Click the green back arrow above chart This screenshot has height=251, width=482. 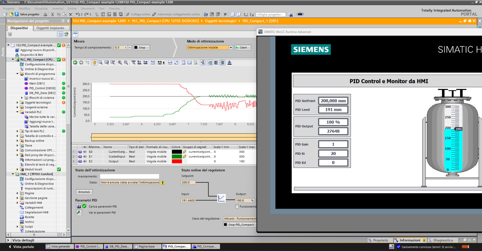[x=75, y=63]
